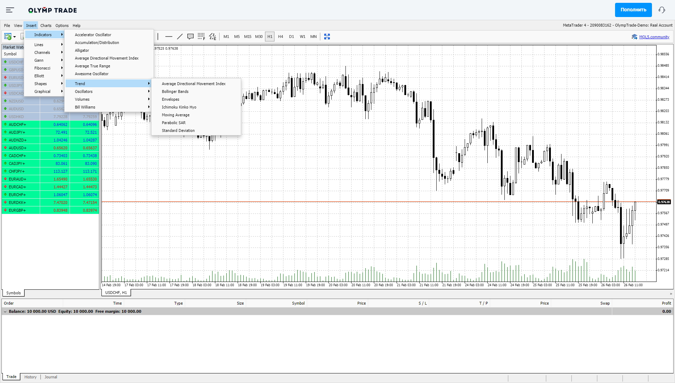
Task: Switch timeframe to H4
Action: coord(281,37)
